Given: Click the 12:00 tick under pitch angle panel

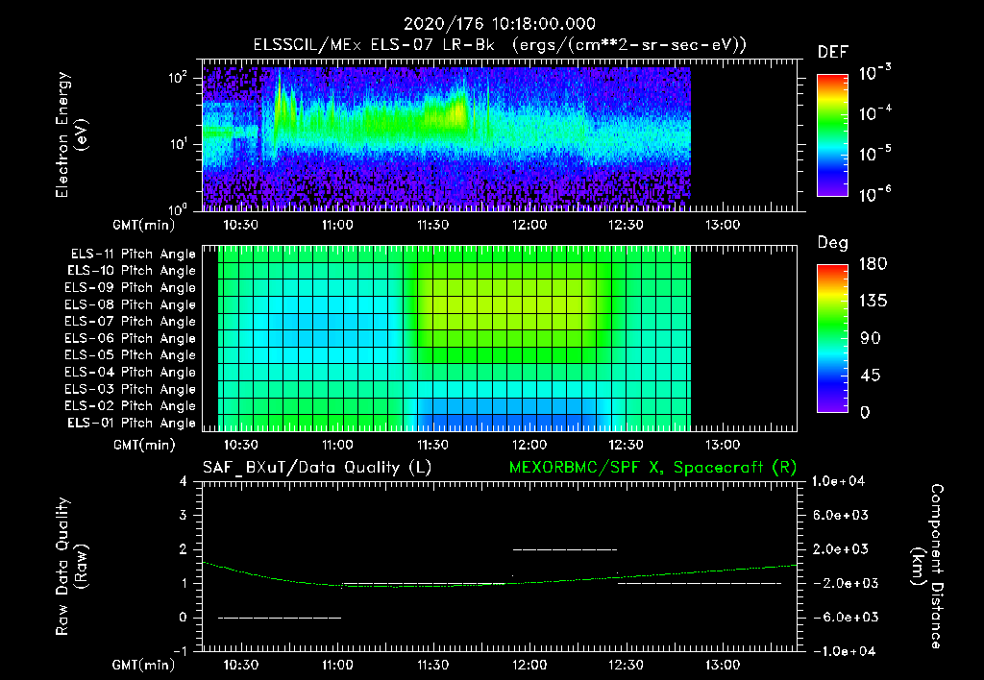Looking at the screenshot, I should (x=529, y=445).
